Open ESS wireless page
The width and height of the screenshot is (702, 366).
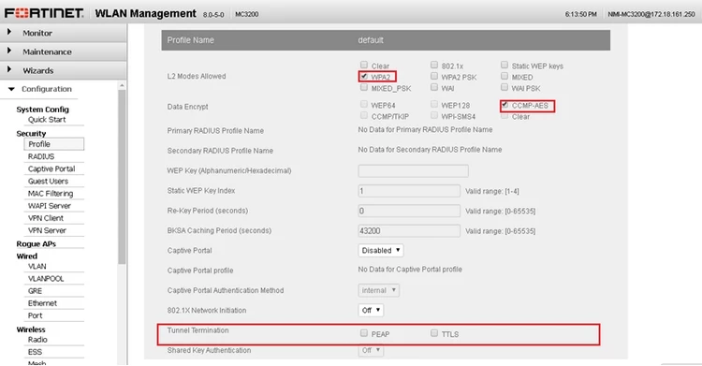coord(35,352)
